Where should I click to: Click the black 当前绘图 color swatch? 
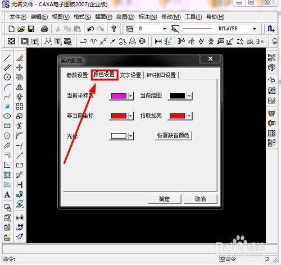tap(177, 96)
